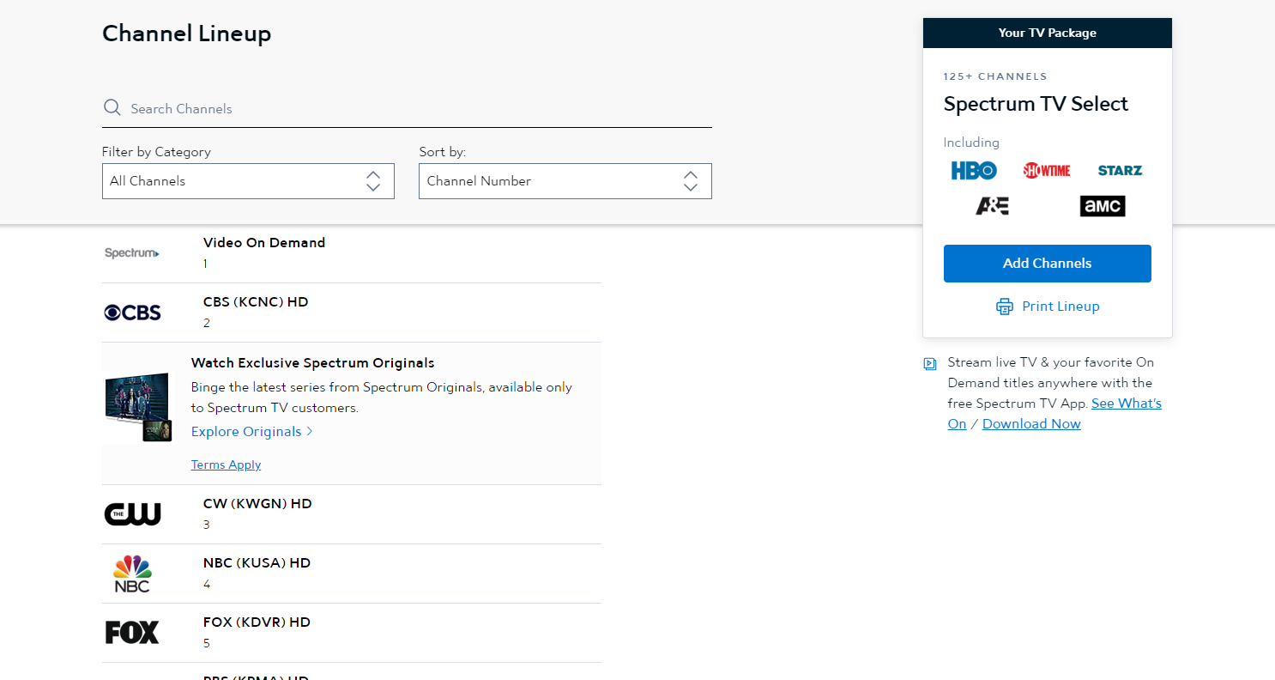Click the HBO logo in package
Image resolution: width=1275 pixels, height=680 pixels.
974,170
